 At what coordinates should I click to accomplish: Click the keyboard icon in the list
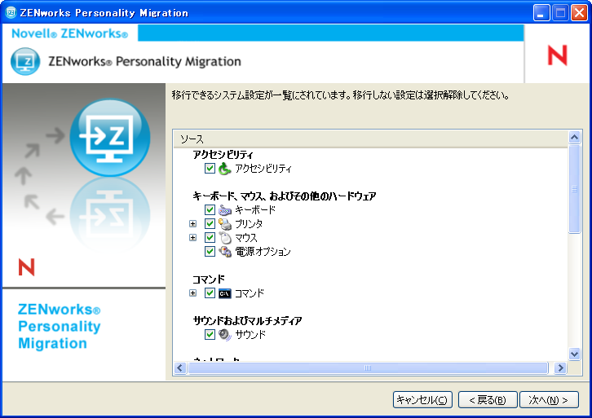click(224, 209)
